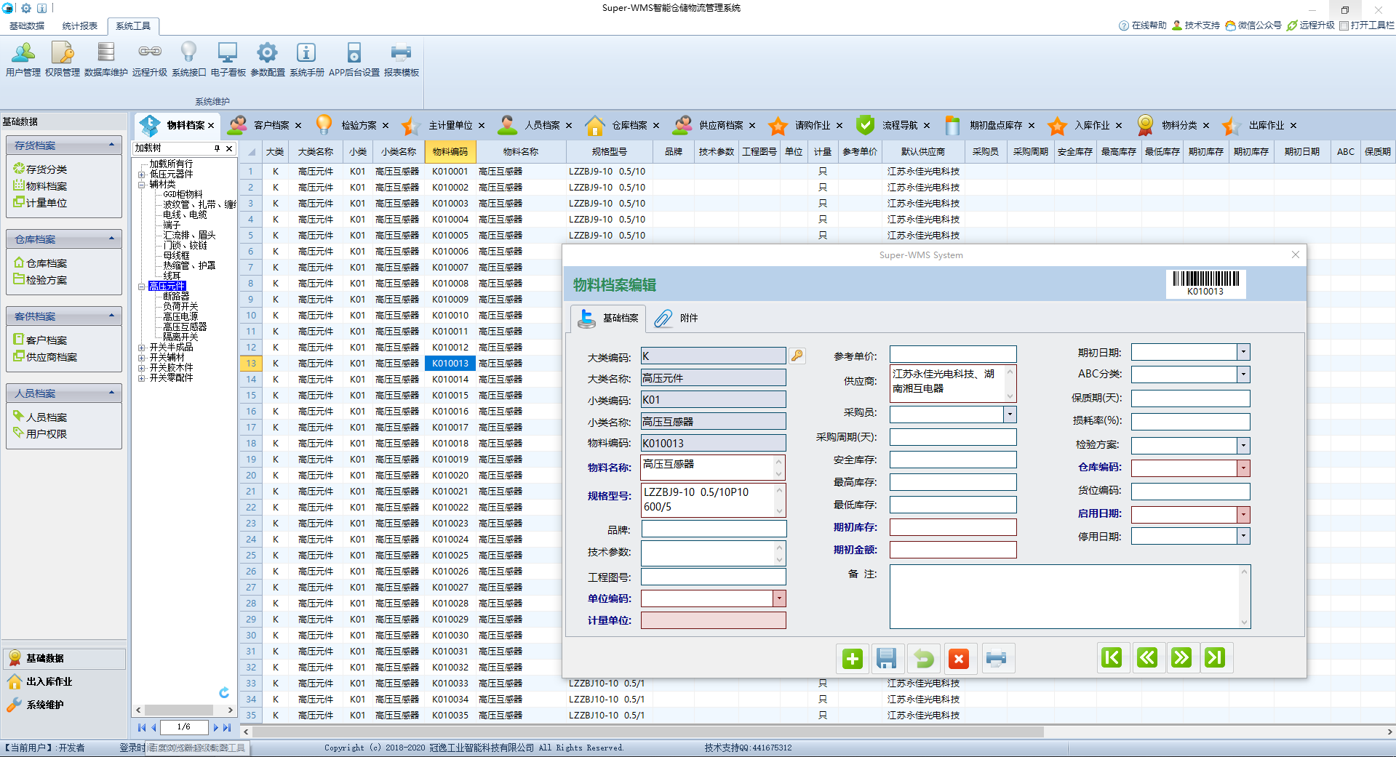Open 微信公众号 link
This screenshot has width=1396, height=757.
(x=1254, y=25)
